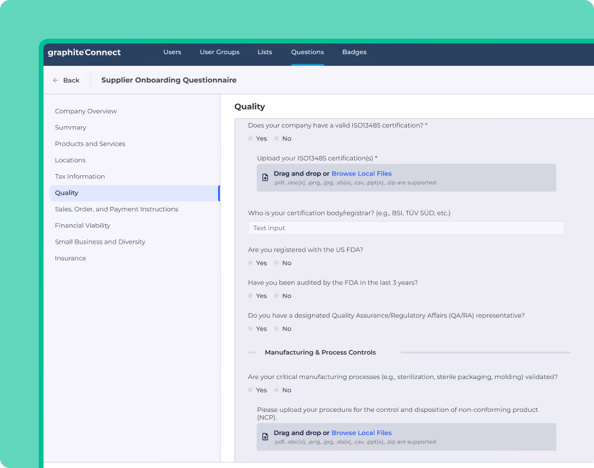Select the Questions tab
Screen dimensions: 594x468
307,52
